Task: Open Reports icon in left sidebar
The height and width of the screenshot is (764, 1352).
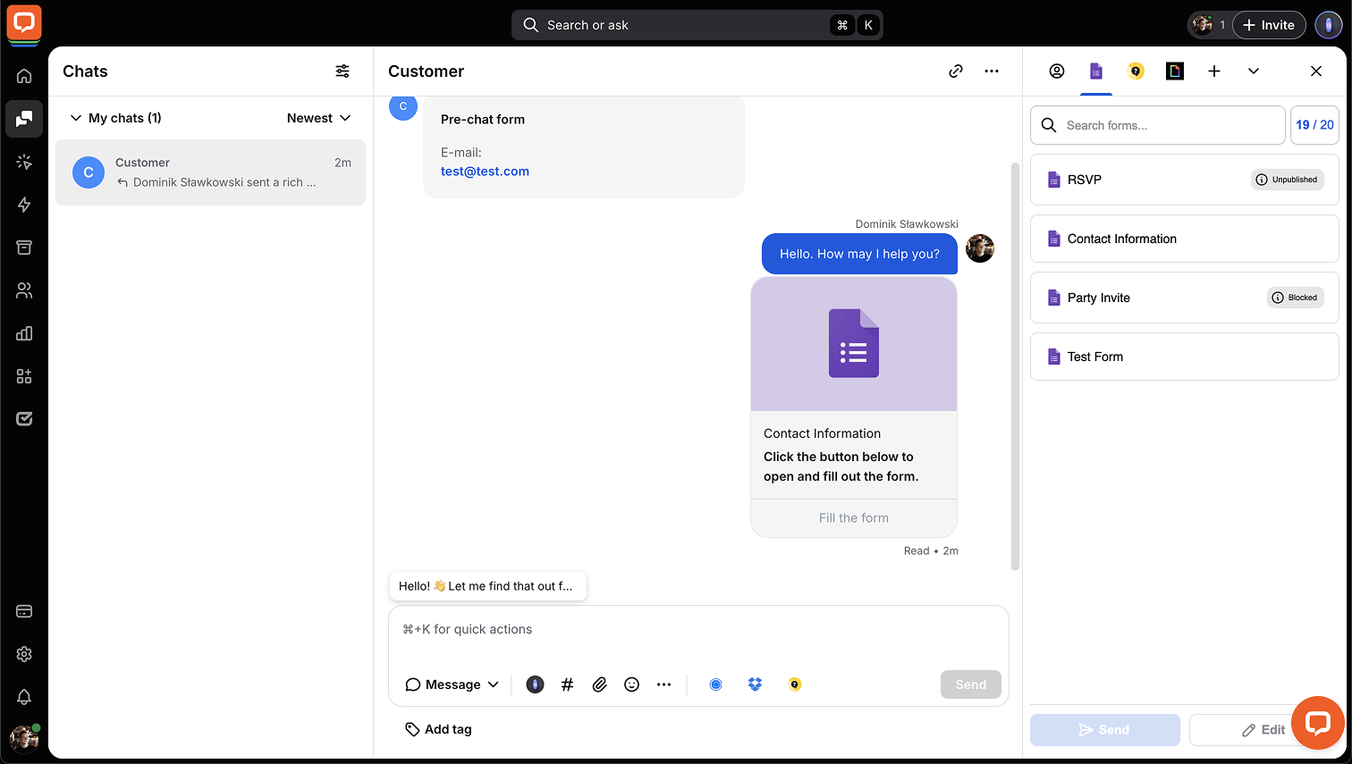Action: [x=24, y=333]
